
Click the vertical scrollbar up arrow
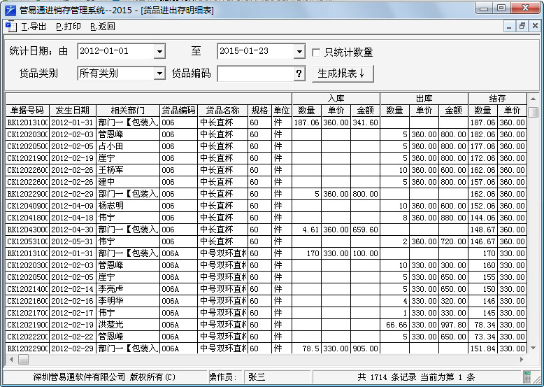[534, 99]
